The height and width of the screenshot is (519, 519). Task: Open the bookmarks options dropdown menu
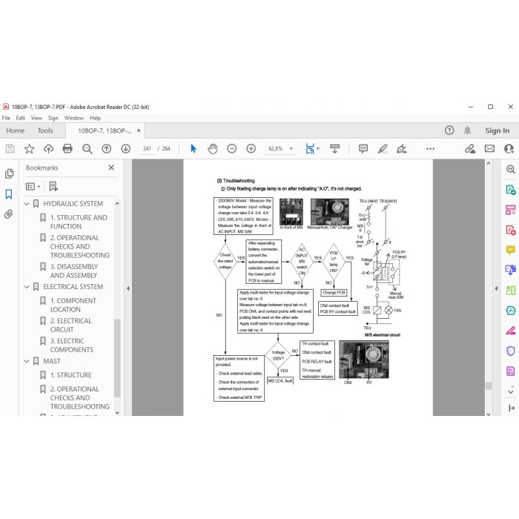(33, 186)
